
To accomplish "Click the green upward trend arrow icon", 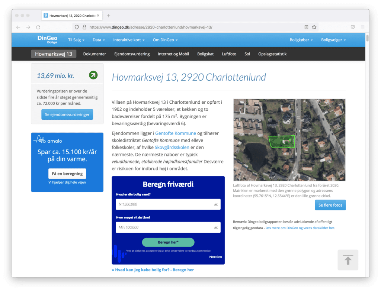I will point(93,75).
